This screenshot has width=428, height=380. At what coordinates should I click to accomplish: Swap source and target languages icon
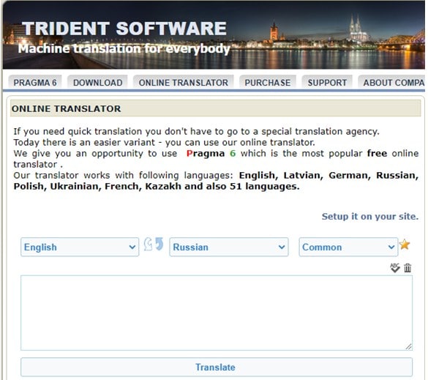[154, 244]
